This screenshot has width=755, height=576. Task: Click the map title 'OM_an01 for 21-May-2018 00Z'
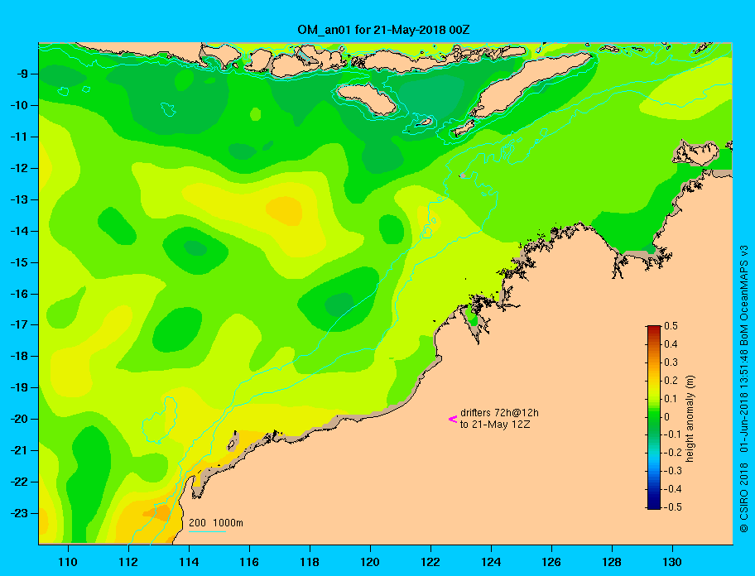coord(383,30)
